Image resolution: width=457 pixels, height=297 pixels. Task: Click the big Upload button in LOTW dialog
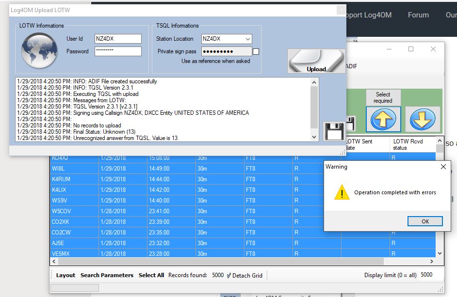[x=316, y=61]
